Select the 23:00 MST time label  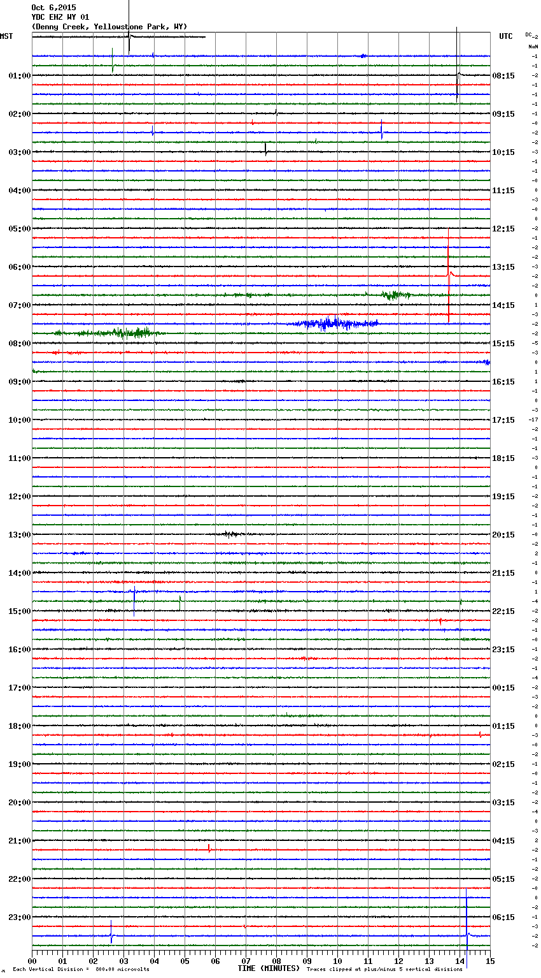[x=19, y=917]
